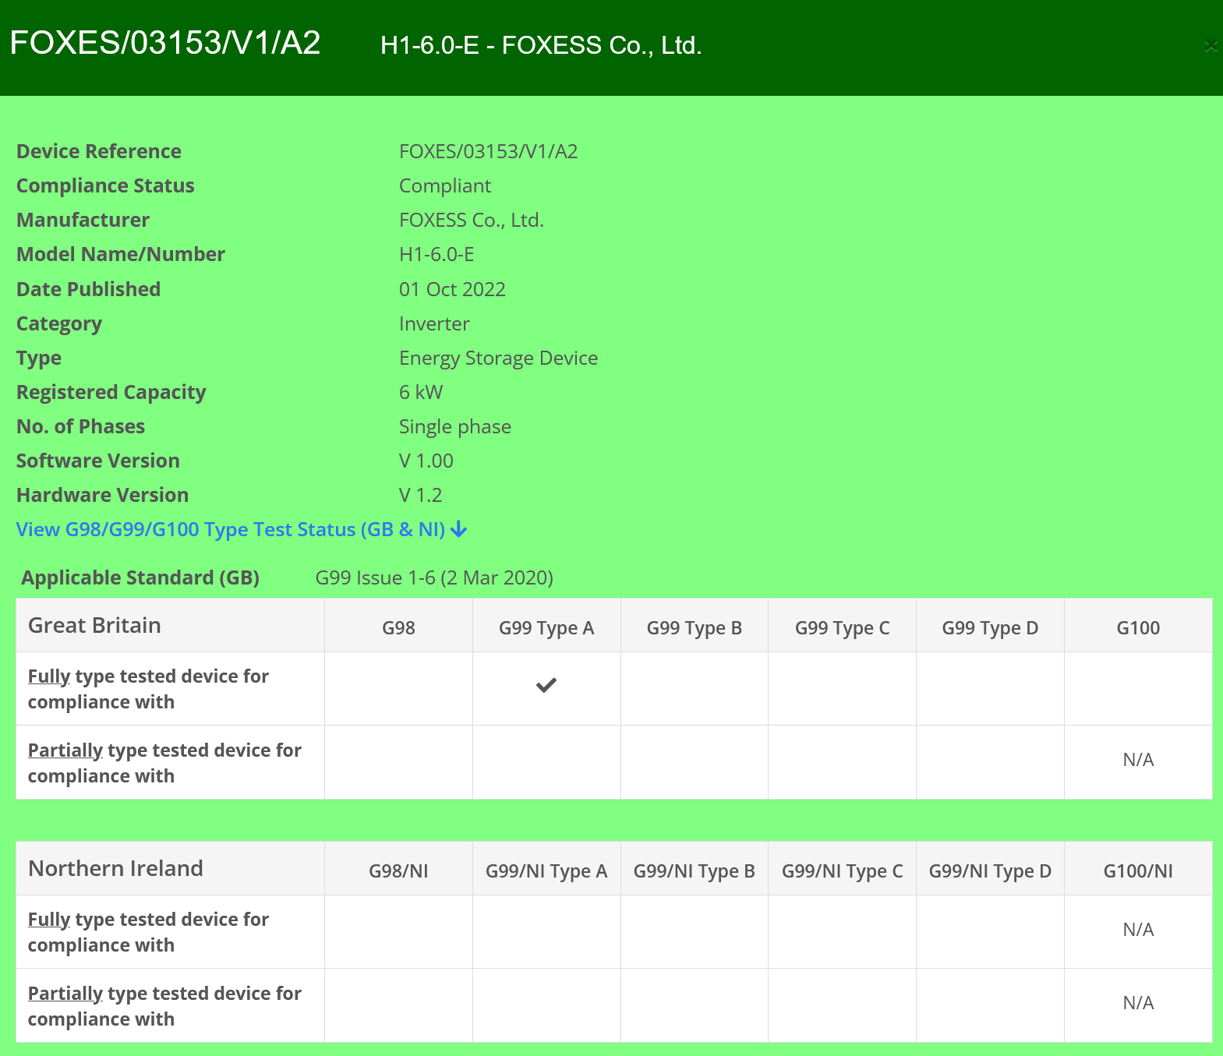Click the down arrow beside Type Test Status
The image size is (1223, 1056).
click(459, 530)
